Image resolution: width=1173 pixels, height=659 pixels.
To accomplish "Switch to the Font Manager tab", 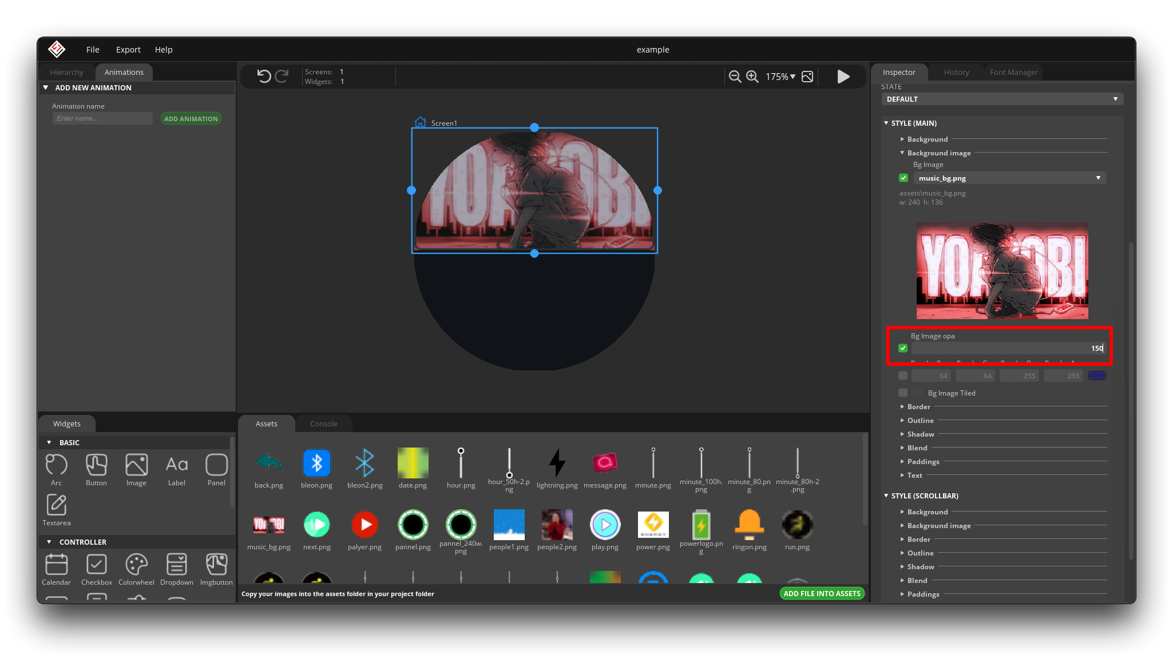I will pyautogui.click(x=1013, y=72).
